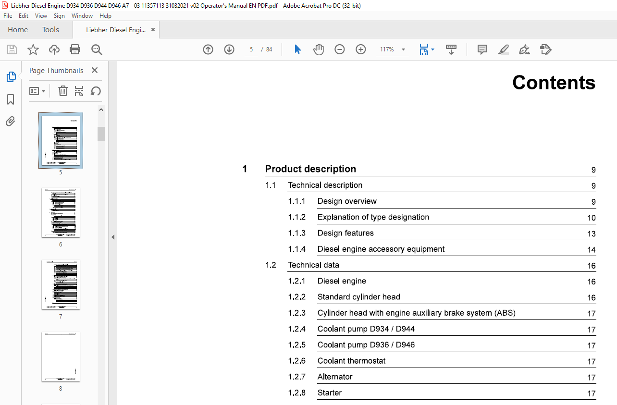Go to Design features entry

(x=346, y=233)
